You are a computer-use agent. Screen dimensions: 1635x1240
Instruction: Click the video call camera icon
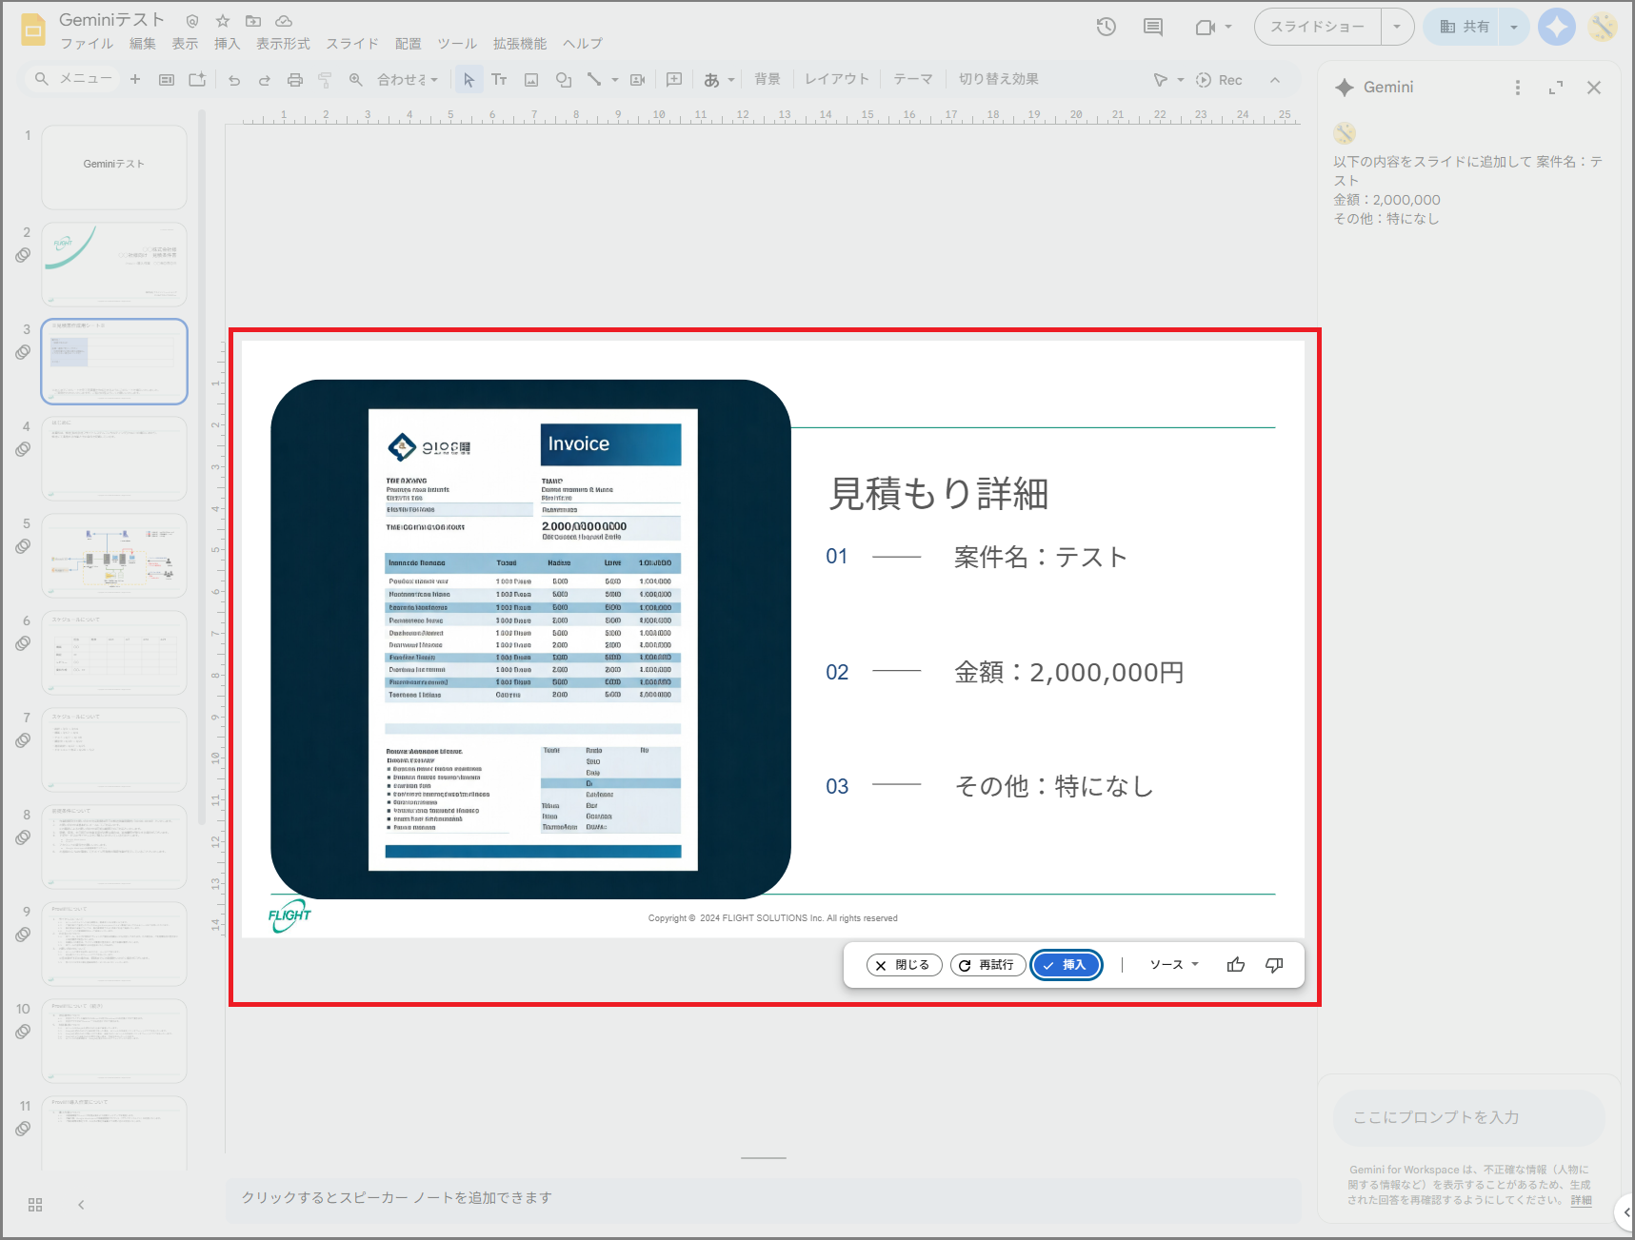click(x=1205, y=27)
